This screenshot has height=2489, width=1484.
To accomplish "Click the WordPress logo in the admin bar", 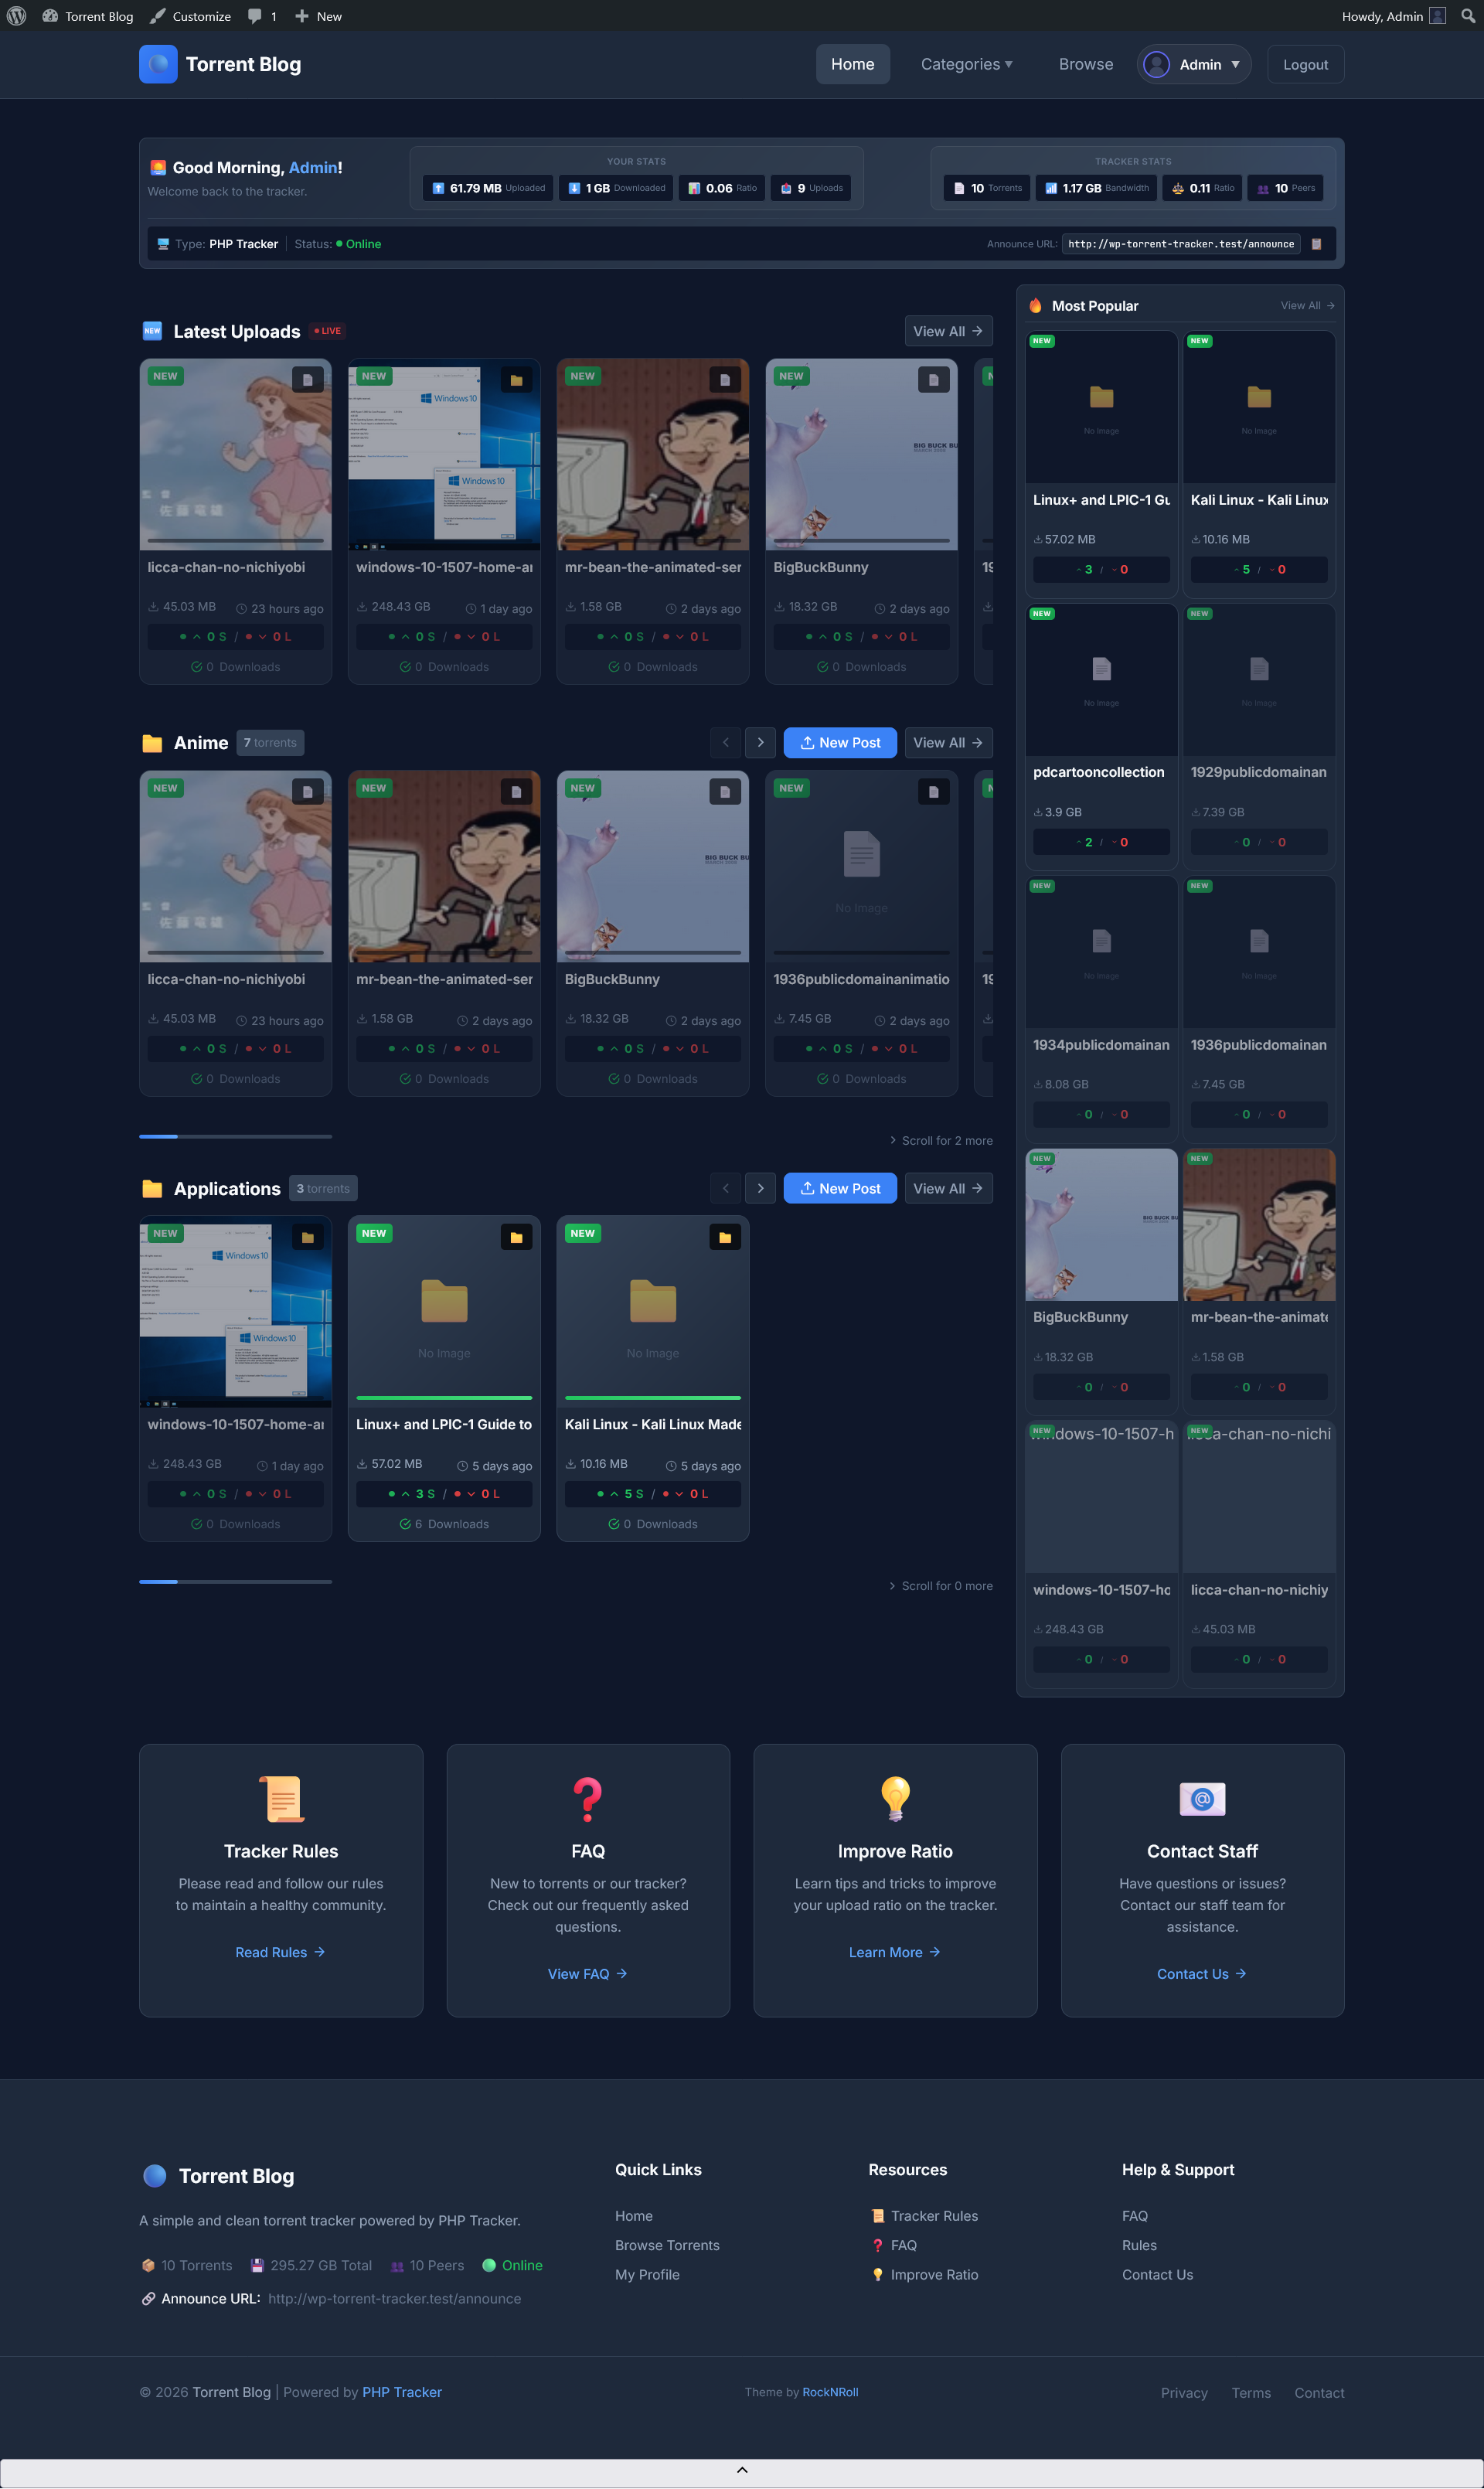I will 16,15.
